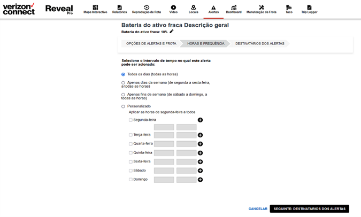The image size is (361, 217).
Task: Go to Destinatários dos Alertas step
Action: 260,43
